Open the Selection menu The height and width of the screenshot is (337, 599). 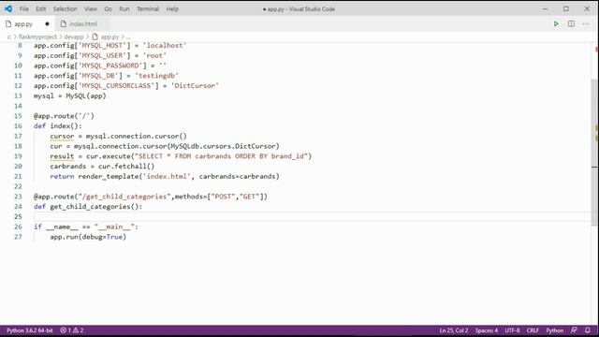coord(65,8)
